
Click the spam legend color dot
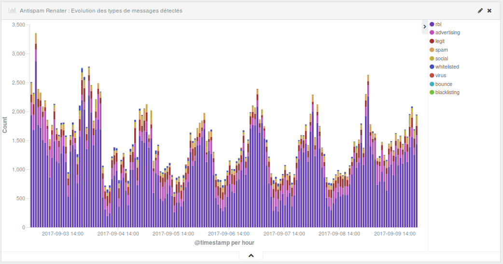pos(432,50)
